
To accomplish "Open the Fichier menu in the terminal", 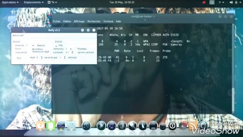I will pos(57,21).
